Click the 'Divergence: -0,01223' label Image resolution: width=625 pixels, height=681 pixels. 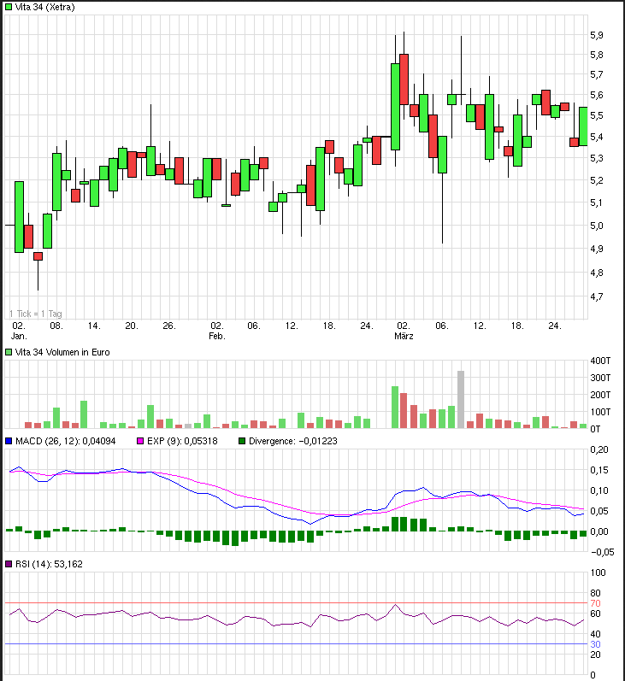[293, 441]
